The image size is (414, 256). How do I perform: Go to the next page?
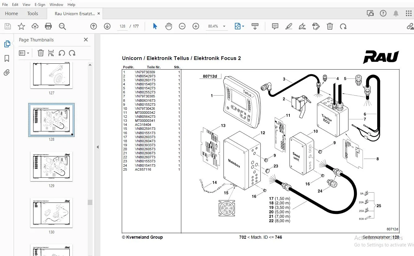(107, 26)
